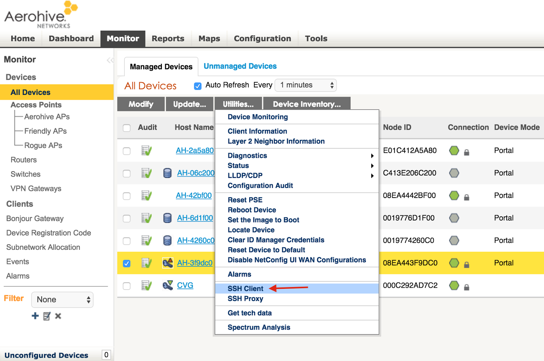Click the audit icon for CVG

pos(147,285)
